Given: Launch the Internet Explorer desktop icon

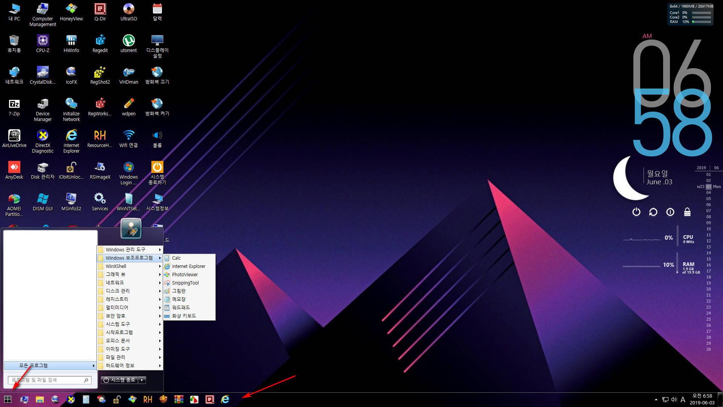Looking at the screenshot, I should [71, 142].
